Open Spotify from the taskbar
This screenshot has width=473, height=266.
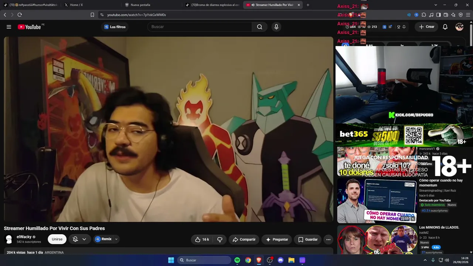(237, 260)
